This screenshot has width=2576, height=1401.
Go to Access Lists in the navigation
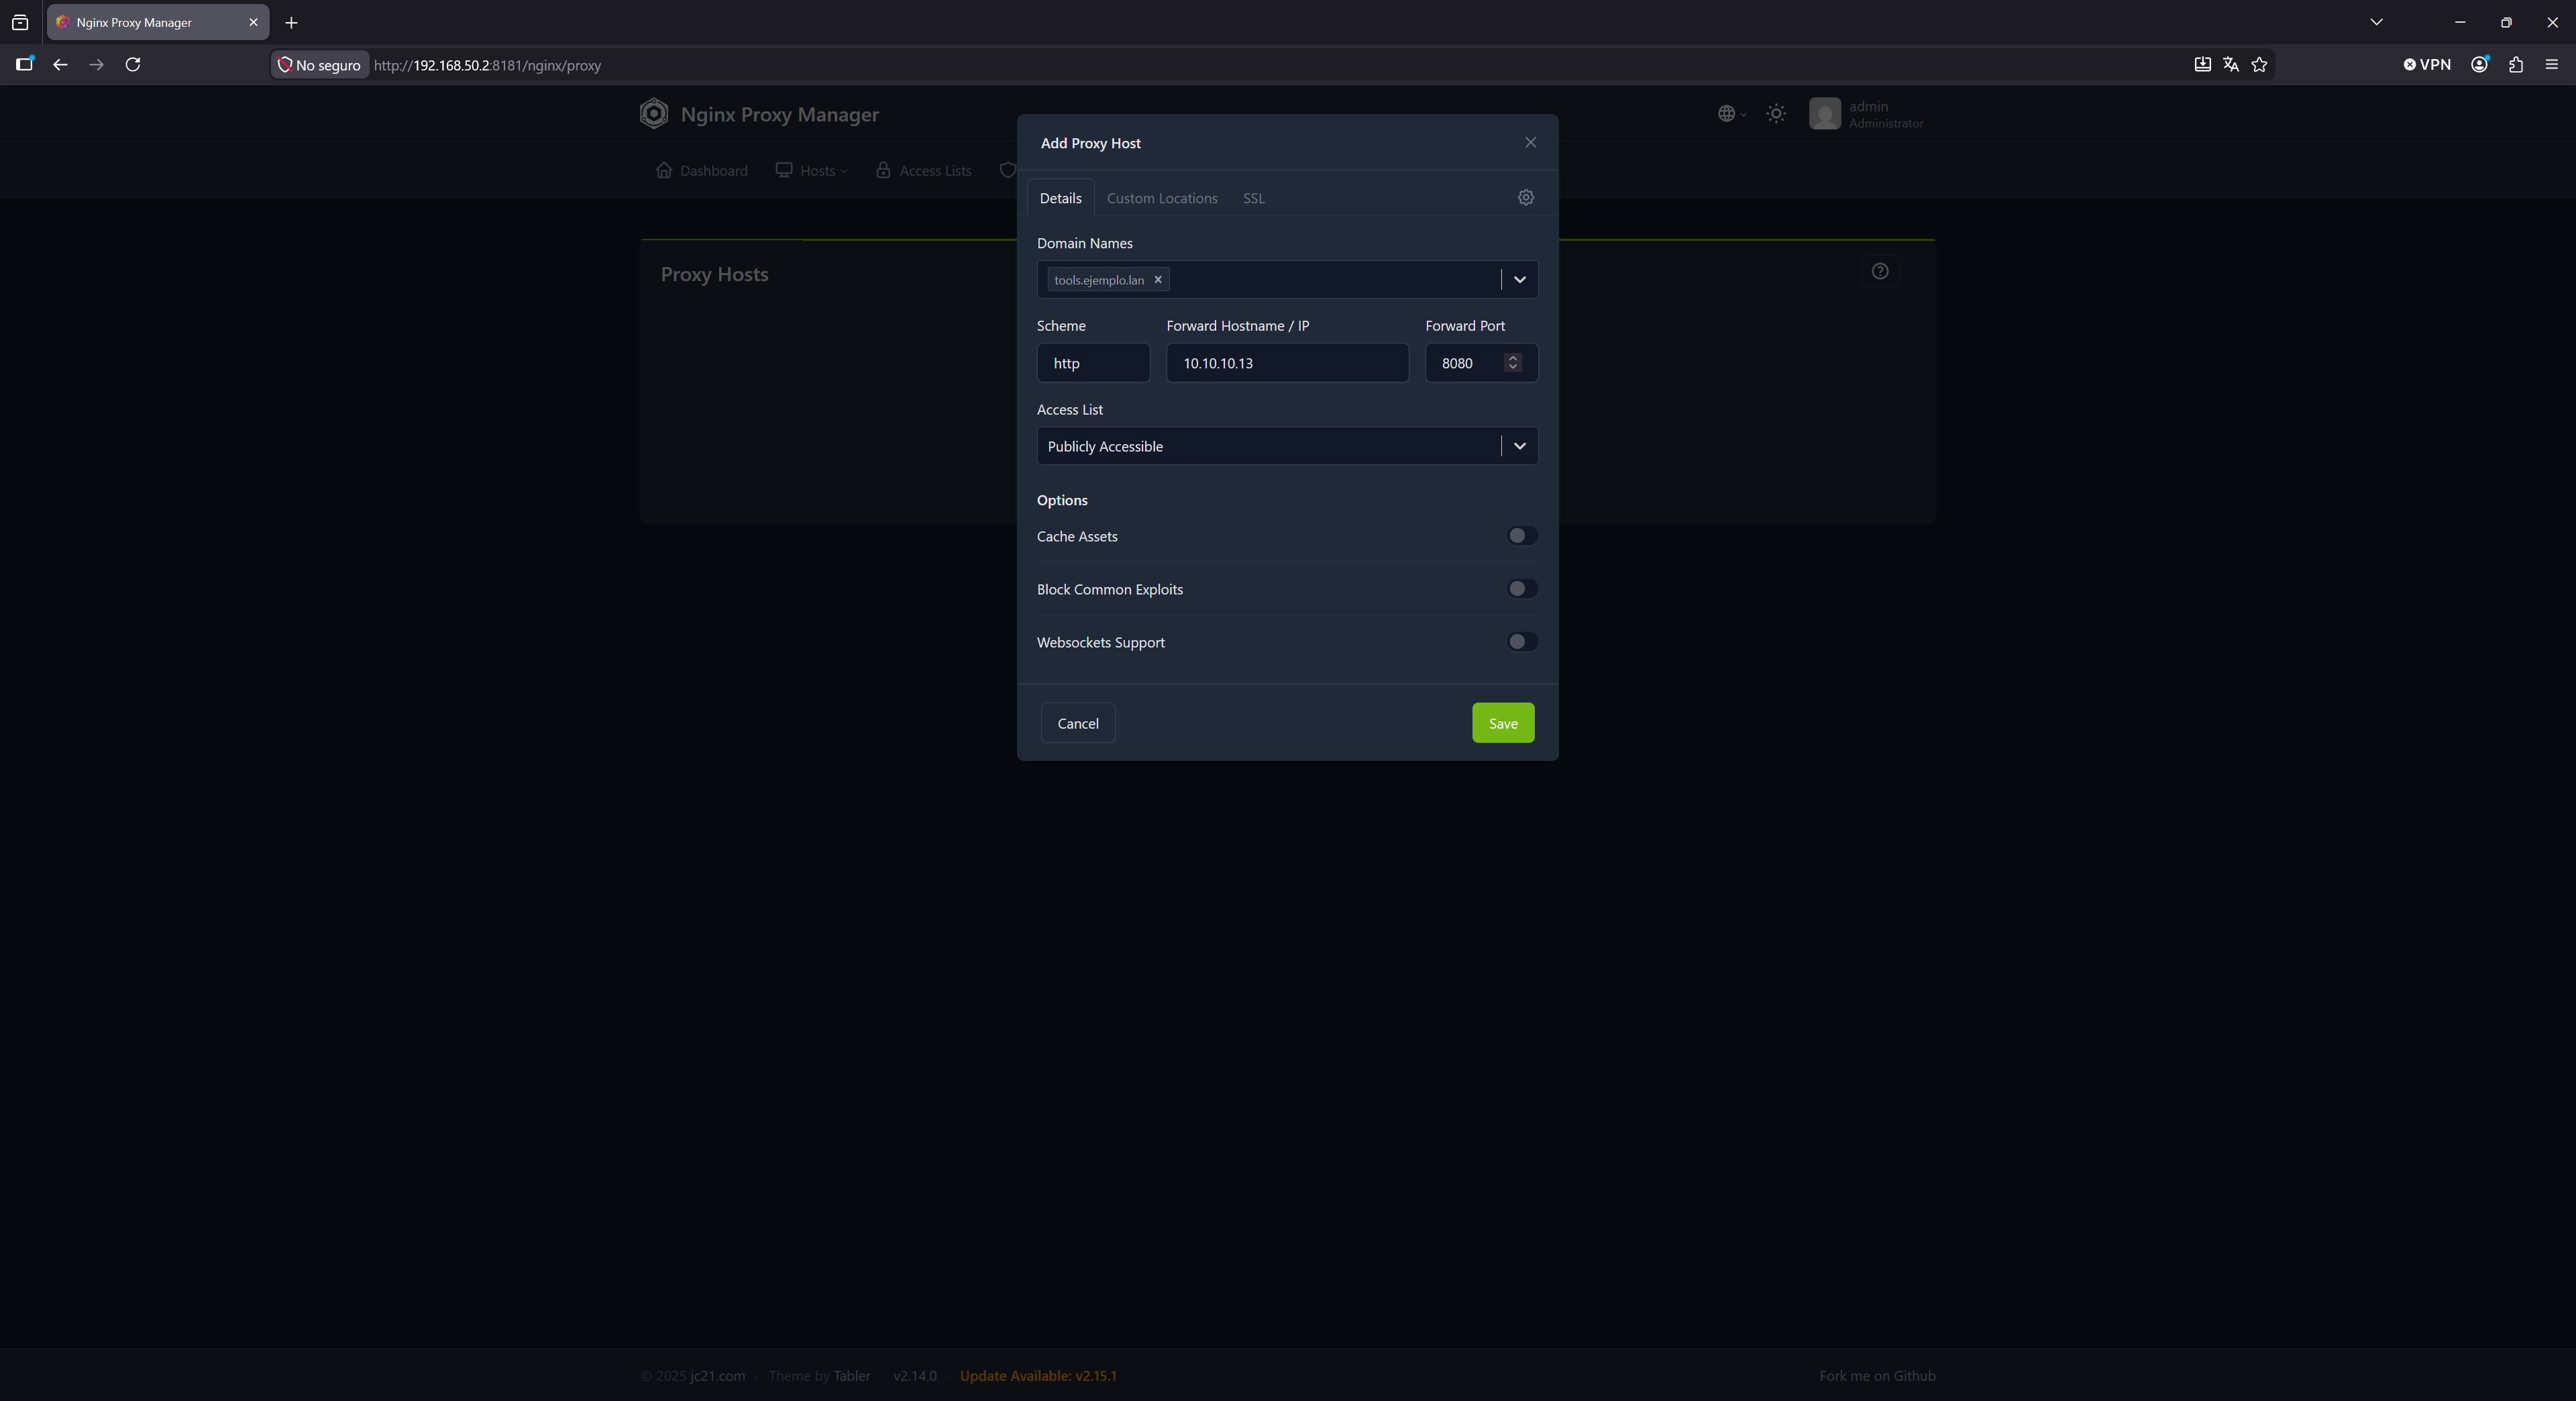pos(924,171)
